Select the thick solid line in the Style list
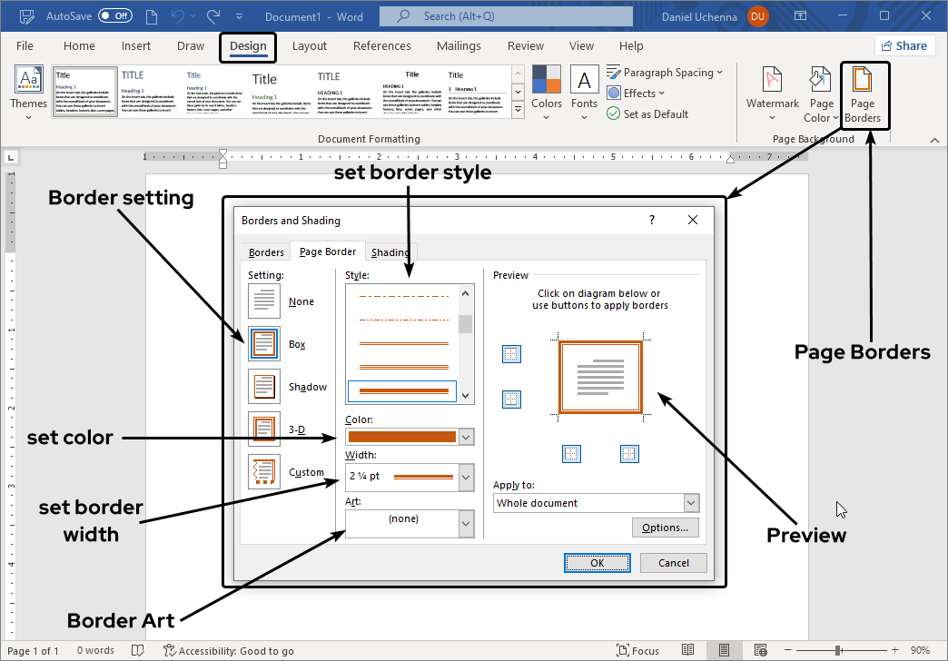 (x=402, y=390)
